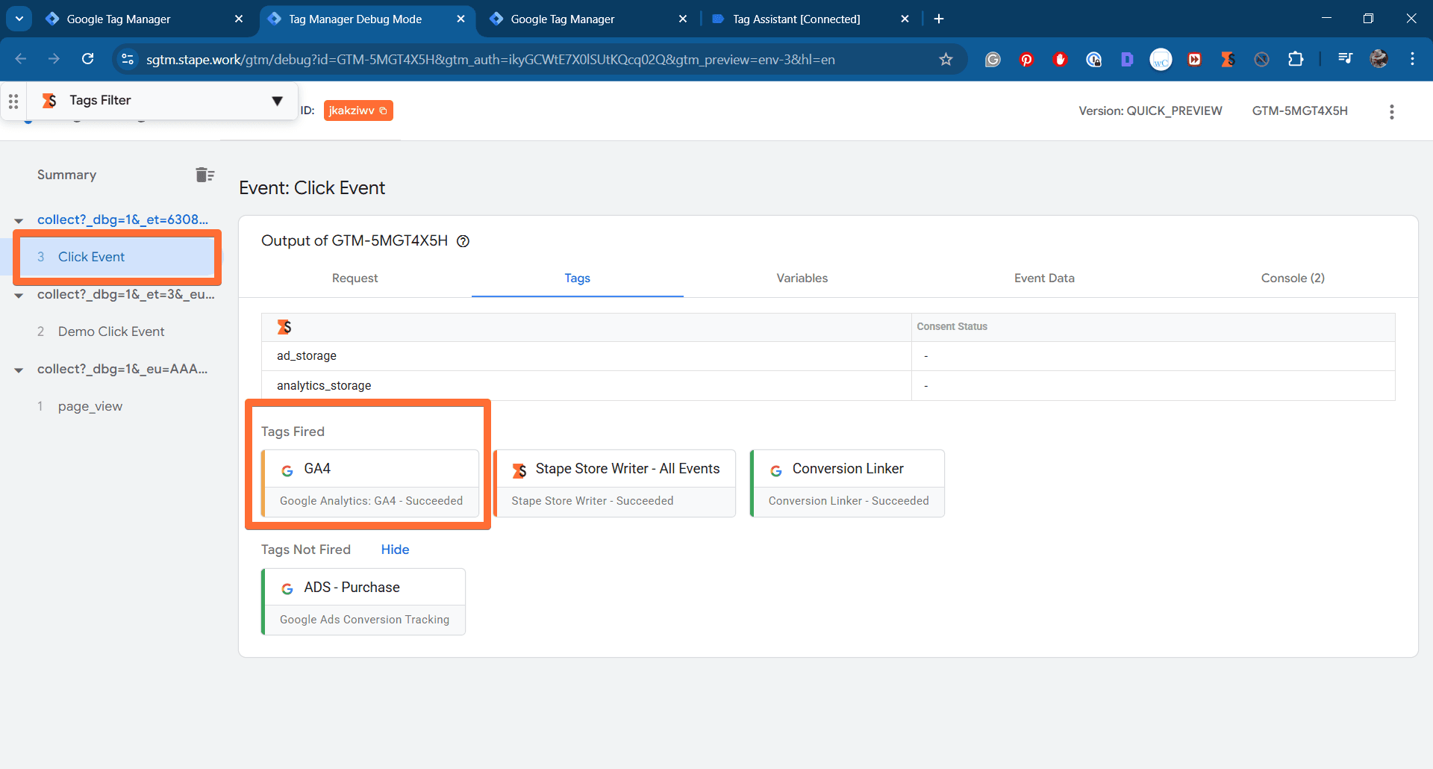This screenshot has width=1433, height=769.
Task: Hide the Tags Not Fired section
Action: [x=395, y=549]
